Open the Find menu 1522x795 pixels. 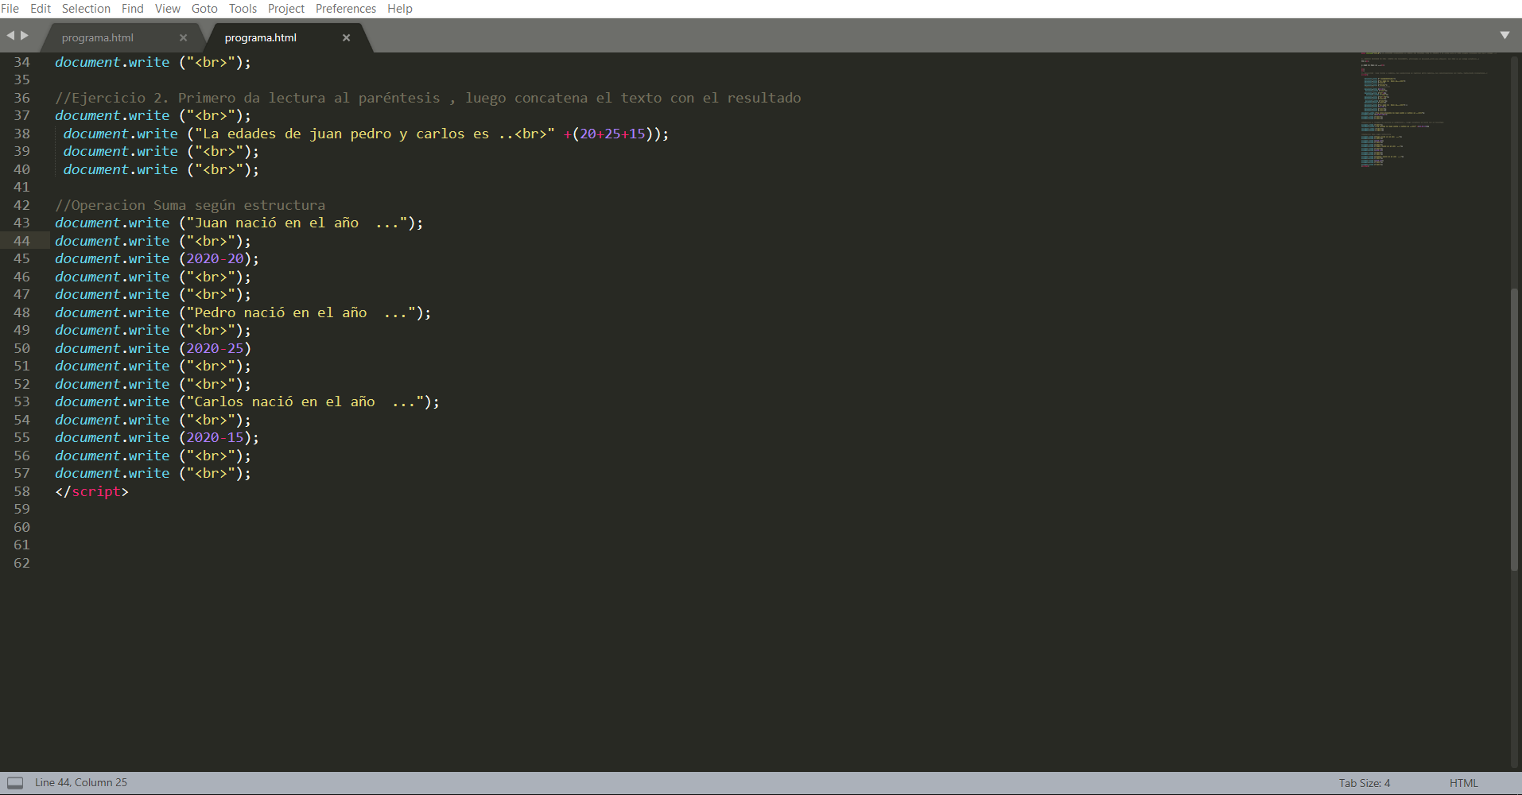(x=133, y=9)
